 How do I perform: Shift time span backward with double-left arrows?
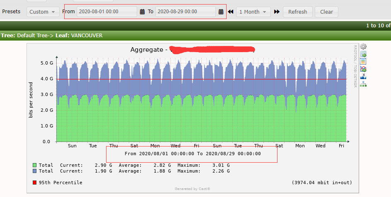231,12
